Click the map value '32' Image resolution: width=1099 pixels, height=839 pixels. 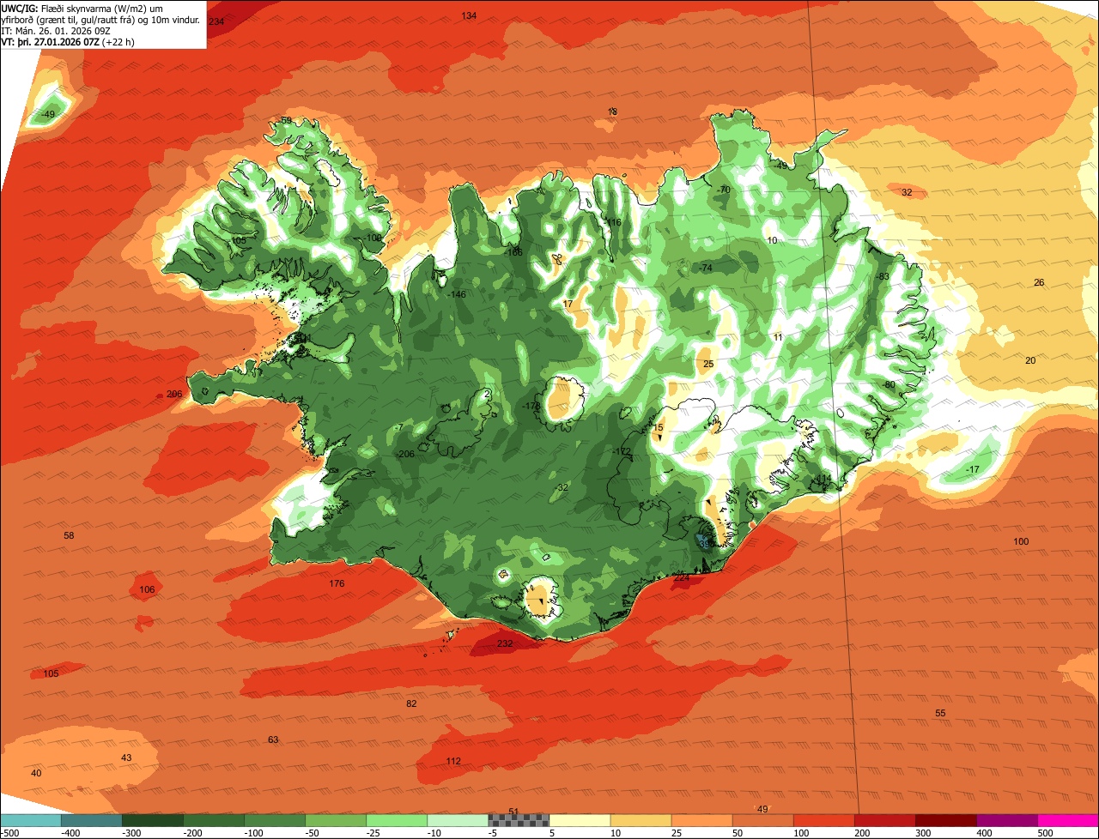[907, 193]
